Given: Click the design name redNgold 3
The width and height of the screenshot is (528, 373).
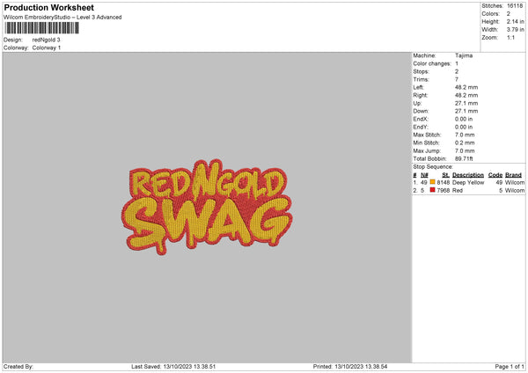Looking at the screenshot, I should point(46,40).
